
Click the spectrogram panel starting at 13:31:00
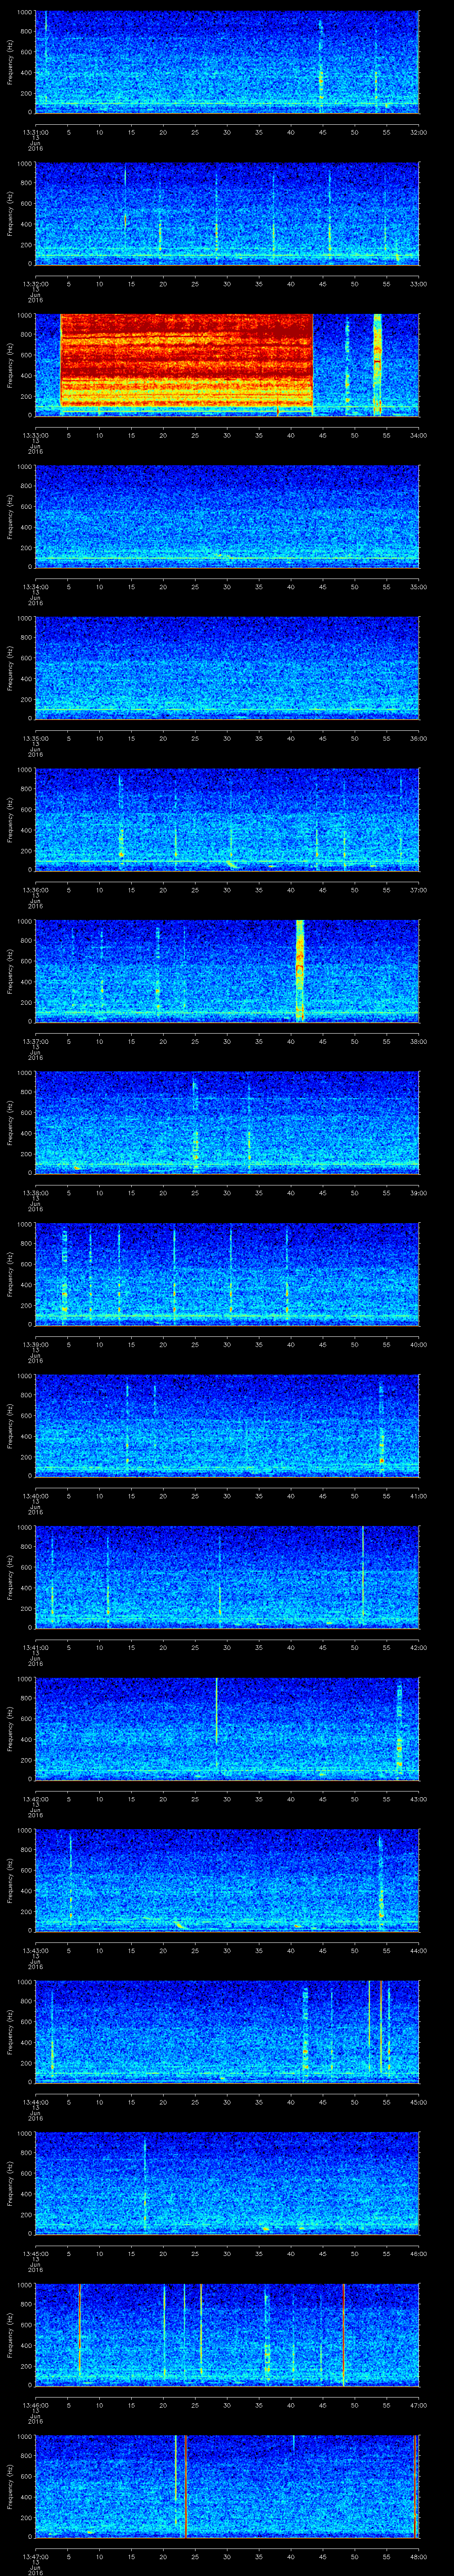227,62
